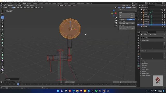Switch to the UV Editing workspace tab

[41, 3]
